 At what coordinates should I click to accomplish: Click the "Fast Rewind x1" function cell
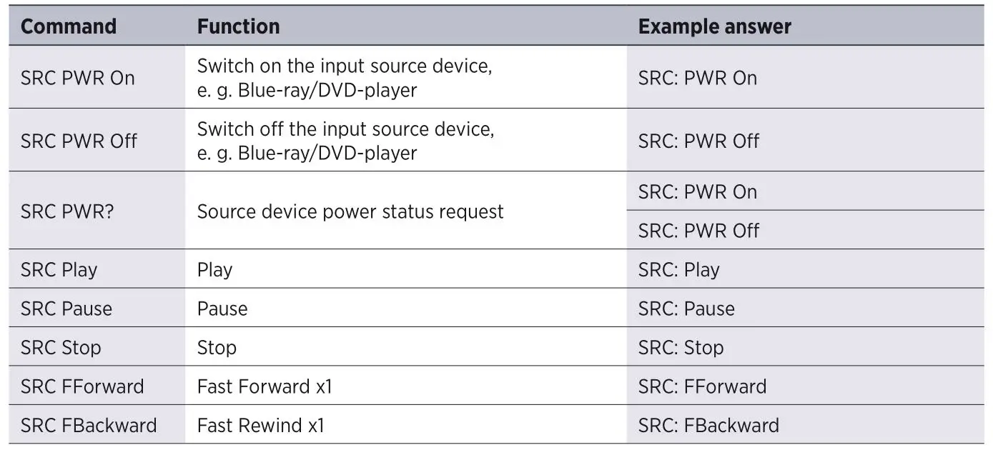pos(260,426)
